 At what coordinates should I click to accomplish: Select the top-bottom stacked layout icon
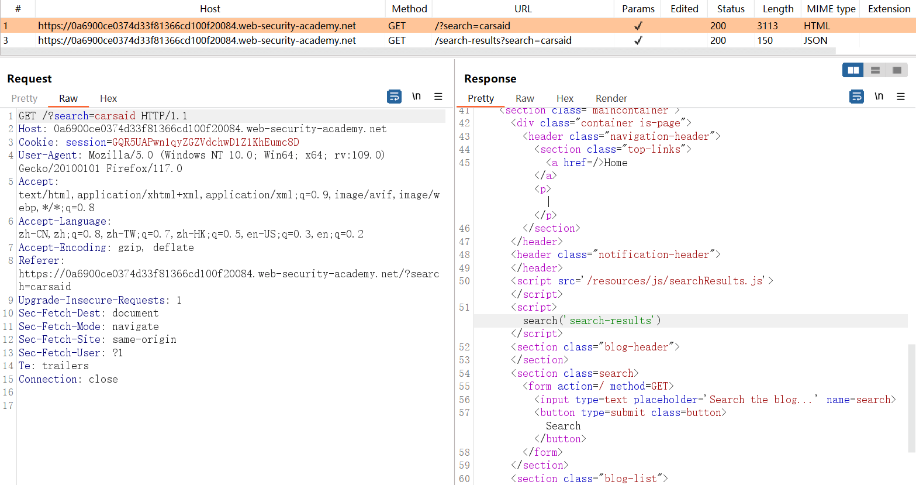point(875,70)
